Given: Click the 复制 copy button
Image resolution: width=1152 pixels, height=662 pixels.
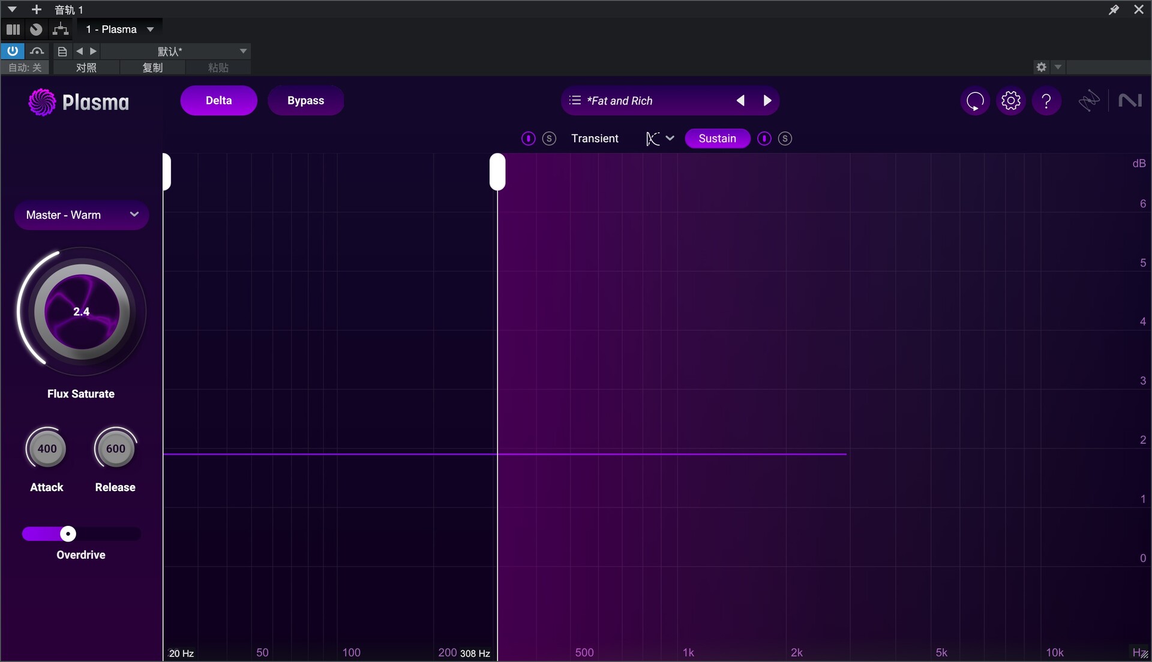Looking at the screenshot, I should [x=152, y=68].
